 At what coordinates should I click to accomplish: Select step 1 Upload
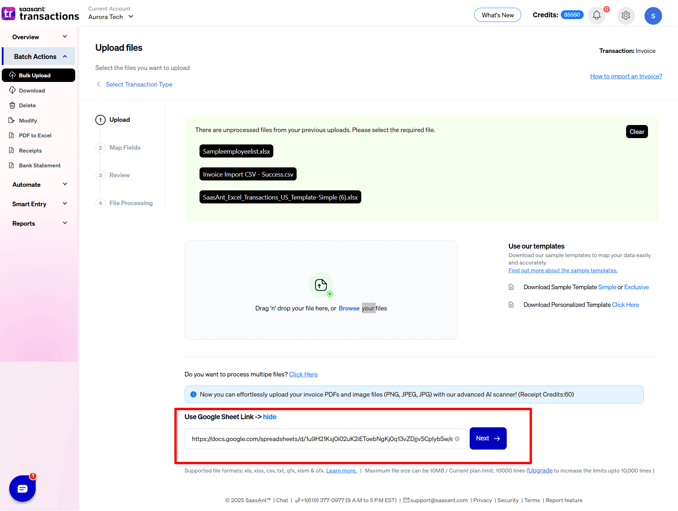tap(113, 120)
